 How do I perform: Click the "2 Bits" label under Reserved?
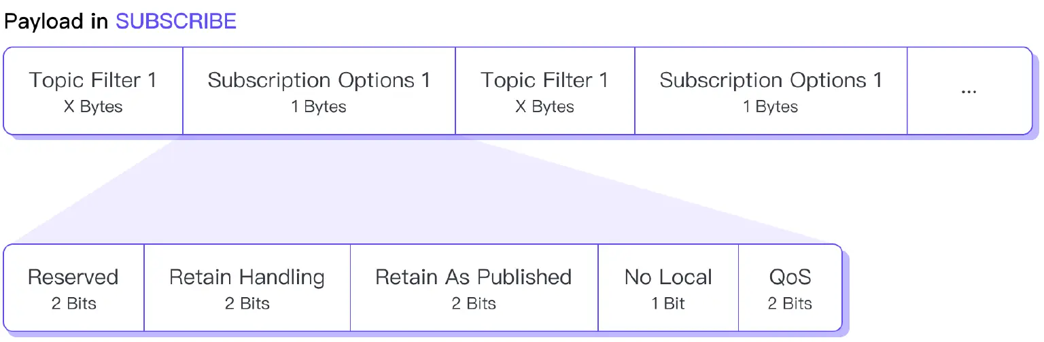[x=73, y=303]
